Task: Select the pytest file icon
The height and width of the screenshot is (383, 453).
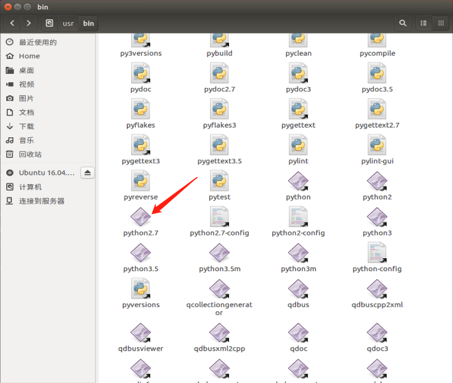Action: [219, 181]
